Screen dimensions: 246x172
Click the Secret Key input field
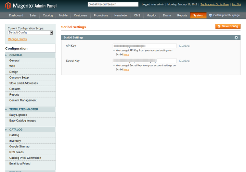145,61
